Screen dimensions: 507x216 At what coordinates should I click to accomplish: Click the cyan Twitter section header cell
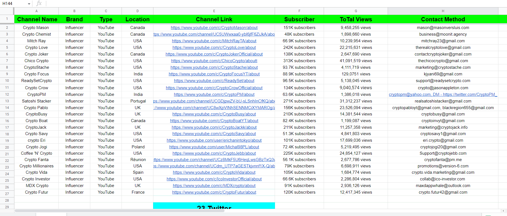pyautogui.click(x=214, y=206)
